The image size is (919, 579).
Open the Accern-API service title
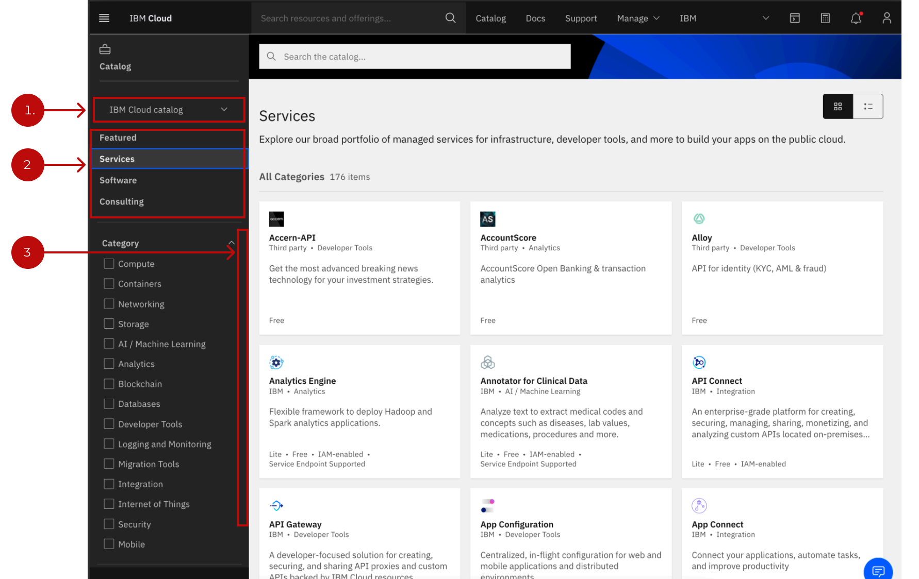click(292, 237)
